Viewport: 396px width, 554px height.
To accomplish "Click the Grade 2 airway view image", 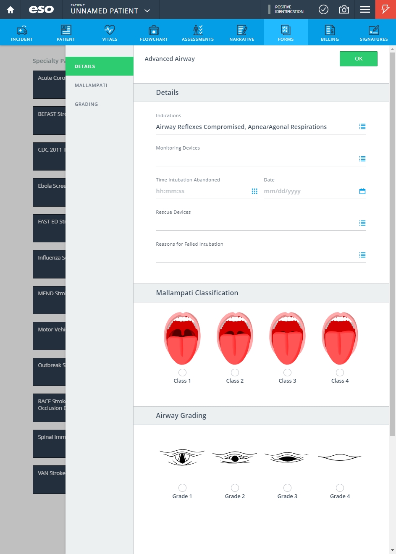I will pos(235,457).
